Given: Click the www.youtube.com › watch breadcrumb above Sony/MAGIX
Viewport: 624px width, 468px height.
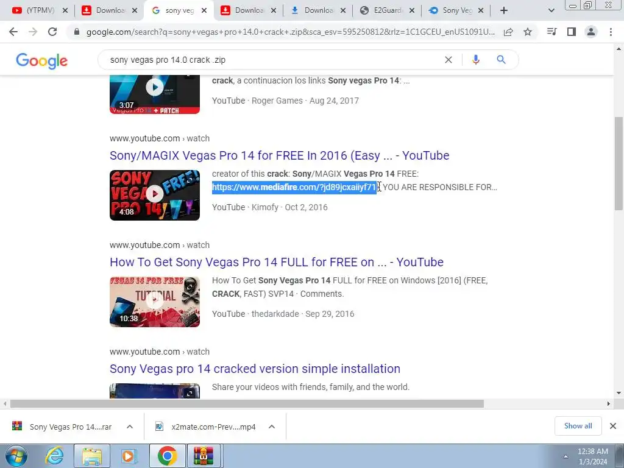Looking at the screenshot, I should point(160,138).
